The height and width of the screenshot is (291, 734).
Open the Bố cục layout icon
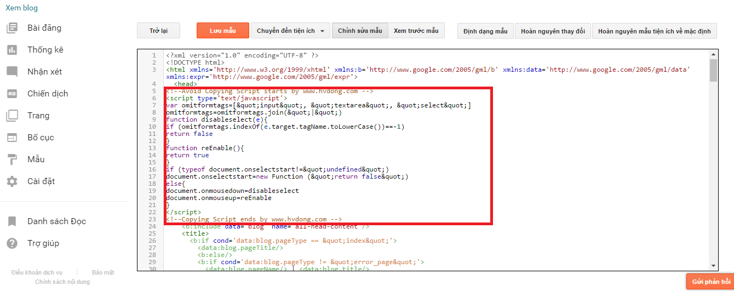click(12, 138)
